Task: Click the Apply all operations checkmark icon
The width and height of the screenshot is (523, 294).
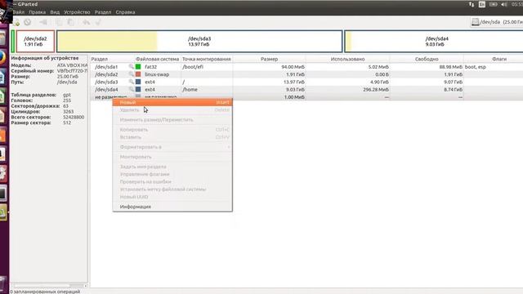Action: (98, 22)
